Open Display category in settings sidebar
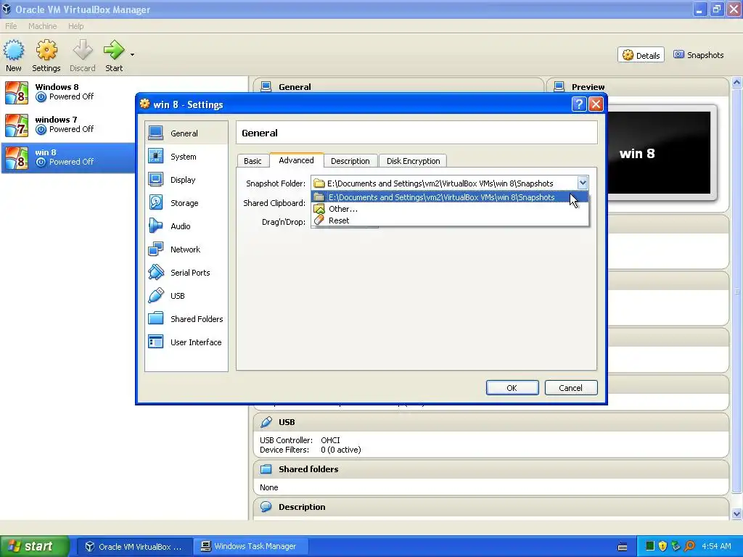The height and width of the screenshot is (557, 743). click(186, 180)
